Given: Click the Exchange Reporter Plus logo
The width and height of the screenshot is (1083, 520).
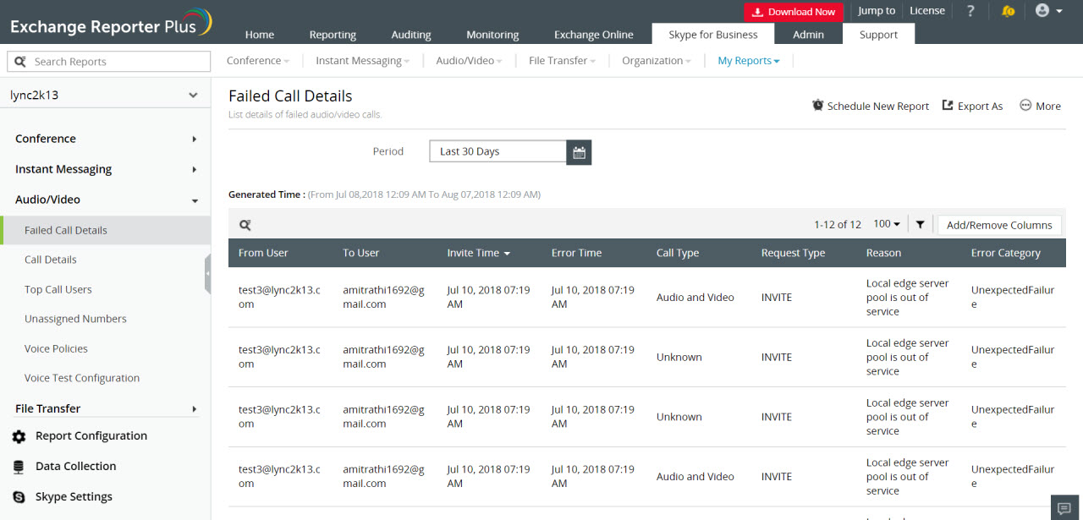Looking at the screenshot, I should coord(111,23).
